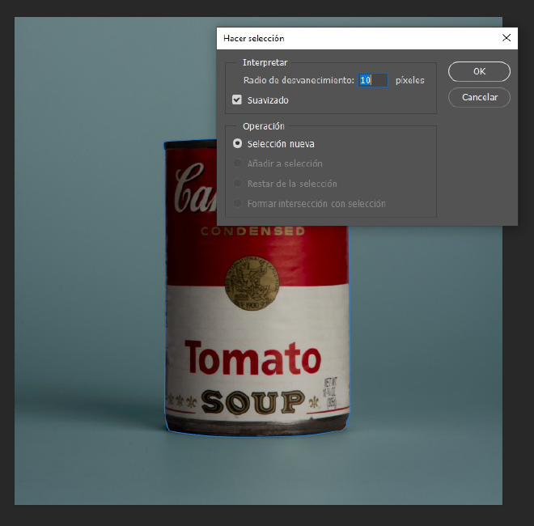Select the Selección nueva radio option
This screenshot has width=534, height=526.
[237, 143]
